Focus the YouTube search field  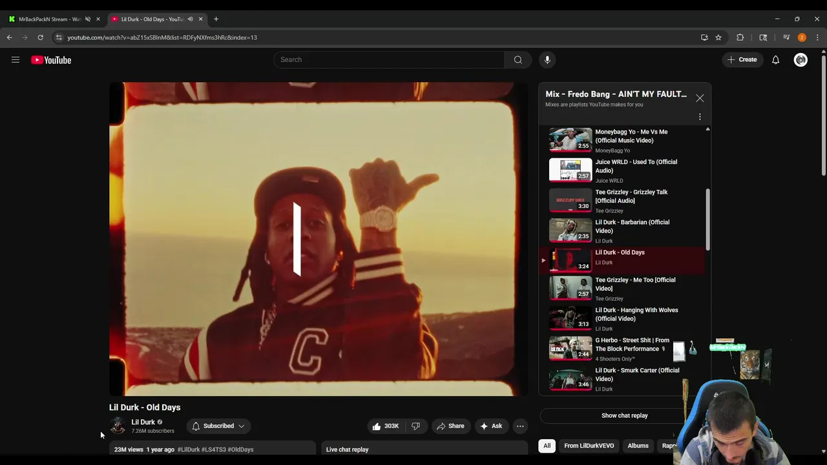389,59
